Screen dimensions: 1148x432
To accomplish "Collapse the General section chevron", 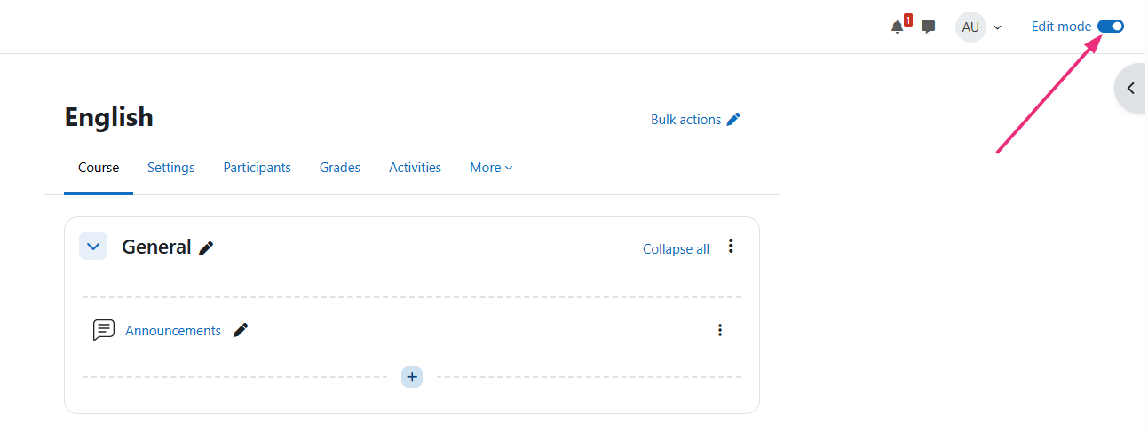I will pyautogui.click(x=93, y=246).
